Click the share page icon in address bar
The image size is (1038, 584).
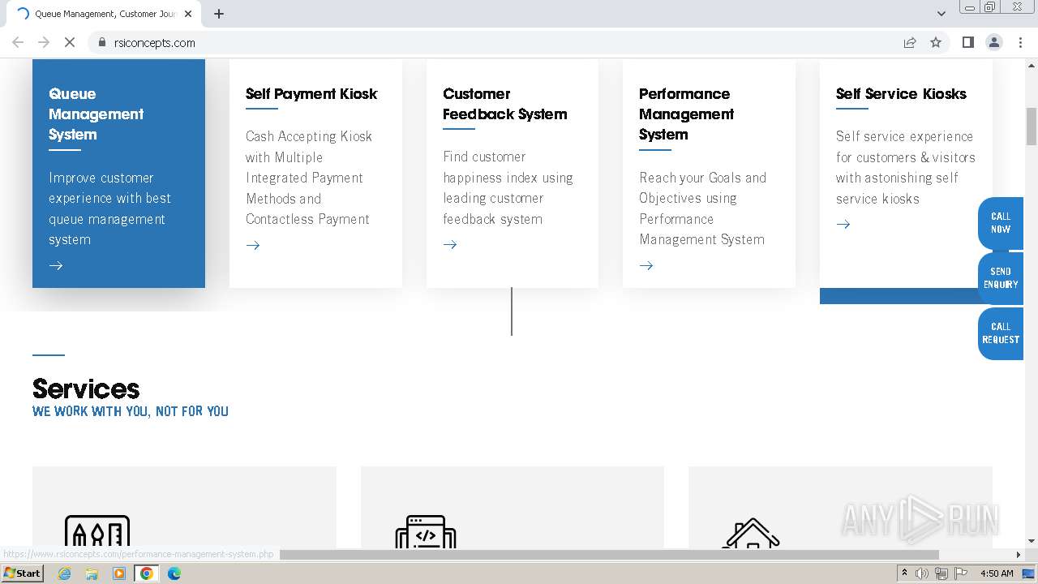pyautogui.click(x=910, y=43)
